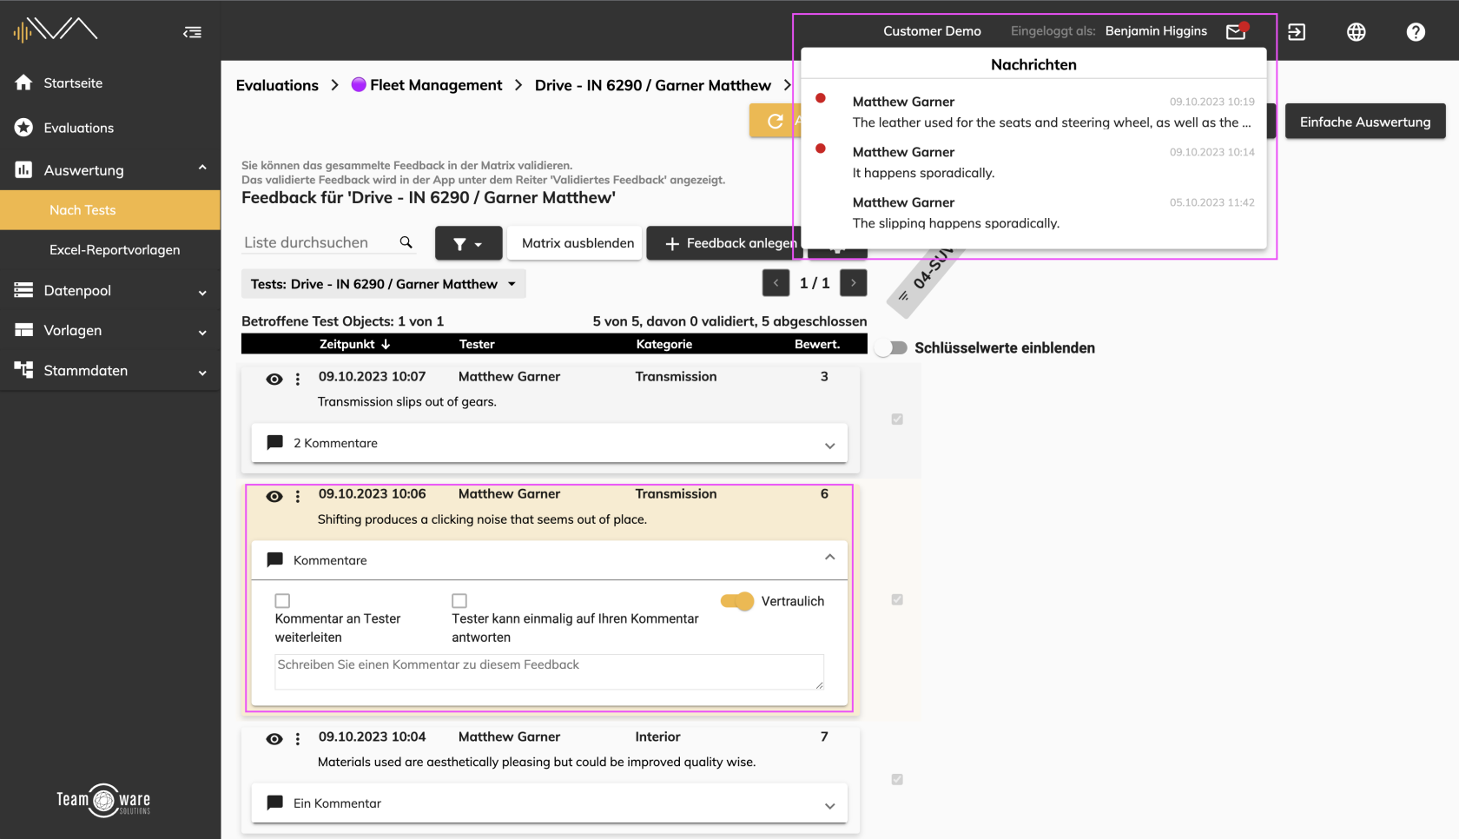Image resolution: width=1459 pixels, height=839 pixels.
Task: Open message 'The slipping happens sporadically.'
Action: tap(1033, 213)
